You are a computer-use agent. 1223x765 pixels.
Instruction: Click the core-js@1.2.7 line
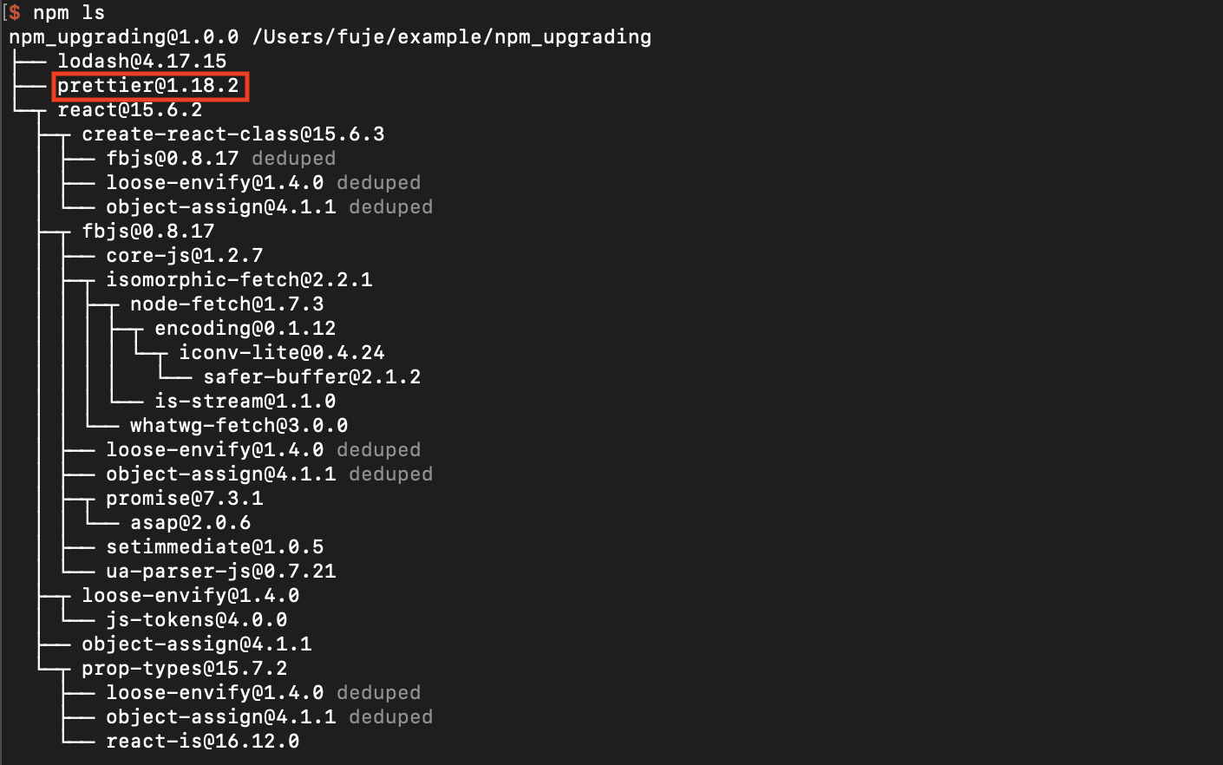click(x=185, y=256)
